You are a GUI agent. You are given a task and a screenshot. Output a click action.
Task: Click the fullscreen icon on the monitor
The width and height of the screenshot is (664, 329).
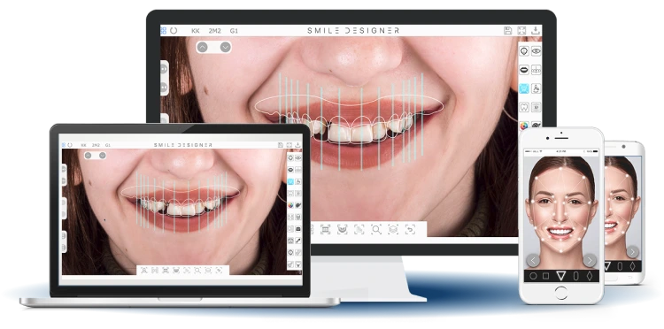(x=521, y=30)
